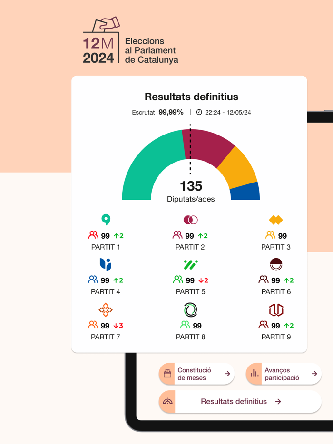Click the PARTIT 9 label
The height and width of the screenshot is (444, 333).
[275, 337]
